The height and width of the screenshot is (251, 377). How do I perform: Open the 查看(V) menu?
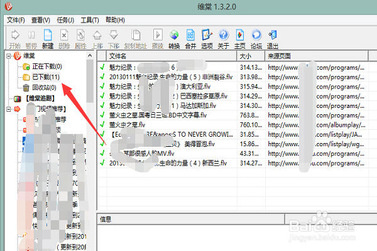click(x=41, y=20)
